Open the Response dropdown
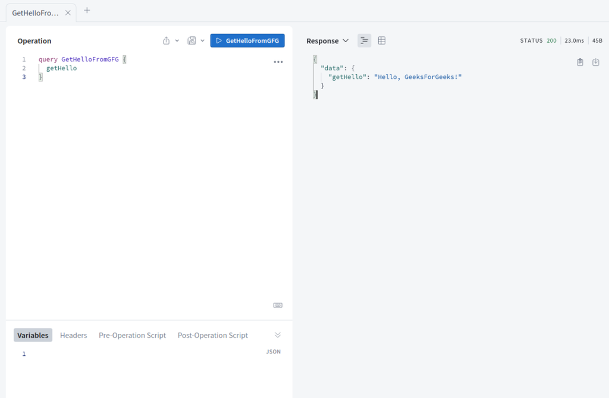609x398 pixels. click(327, 41)
